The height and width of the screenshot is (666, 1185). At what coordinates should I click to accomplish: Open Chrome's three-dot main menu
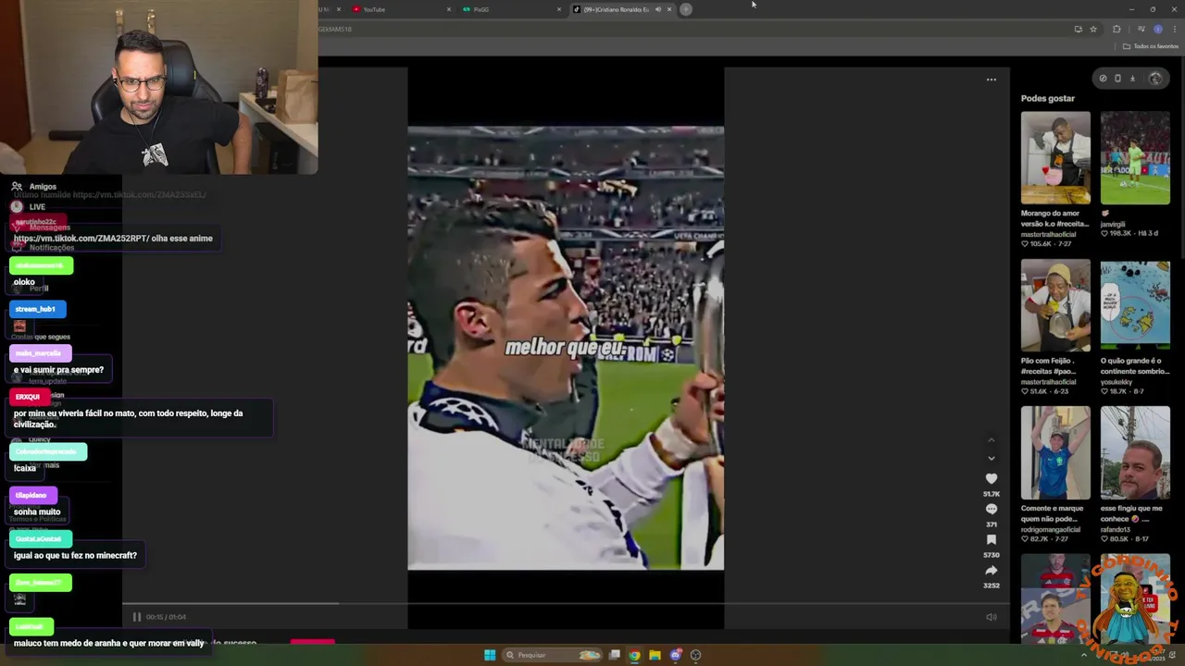pyautogui.click(x=1175, y=29)
